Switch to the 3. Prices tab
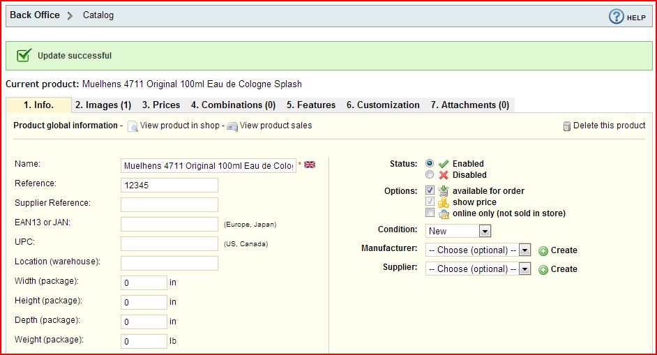 161,105
